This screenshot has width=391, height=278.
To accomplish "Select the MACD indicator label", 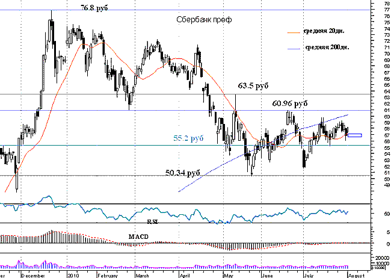I will (x=138, y=236).
